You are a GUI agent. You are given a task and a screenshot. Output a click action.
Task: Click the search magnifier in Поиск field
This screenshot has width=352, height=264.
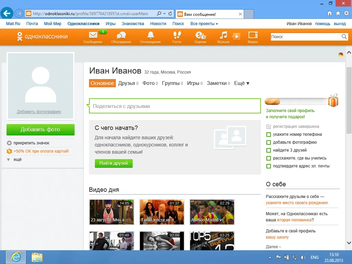(344, 36)
